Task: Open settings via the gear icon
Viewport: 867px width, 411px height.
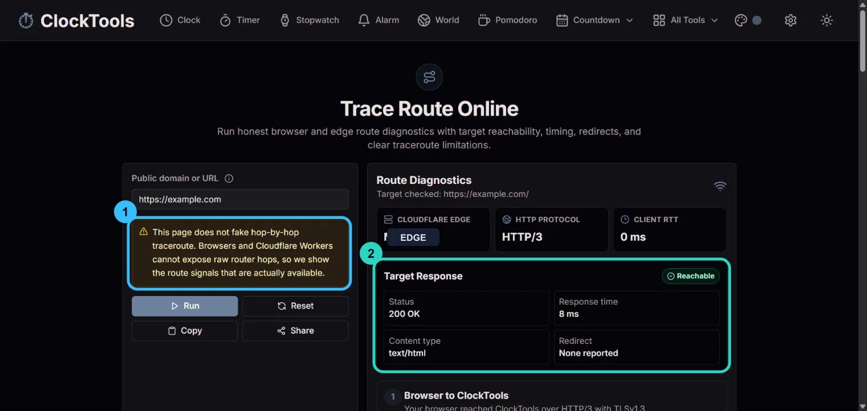Action: click(790, 20)
